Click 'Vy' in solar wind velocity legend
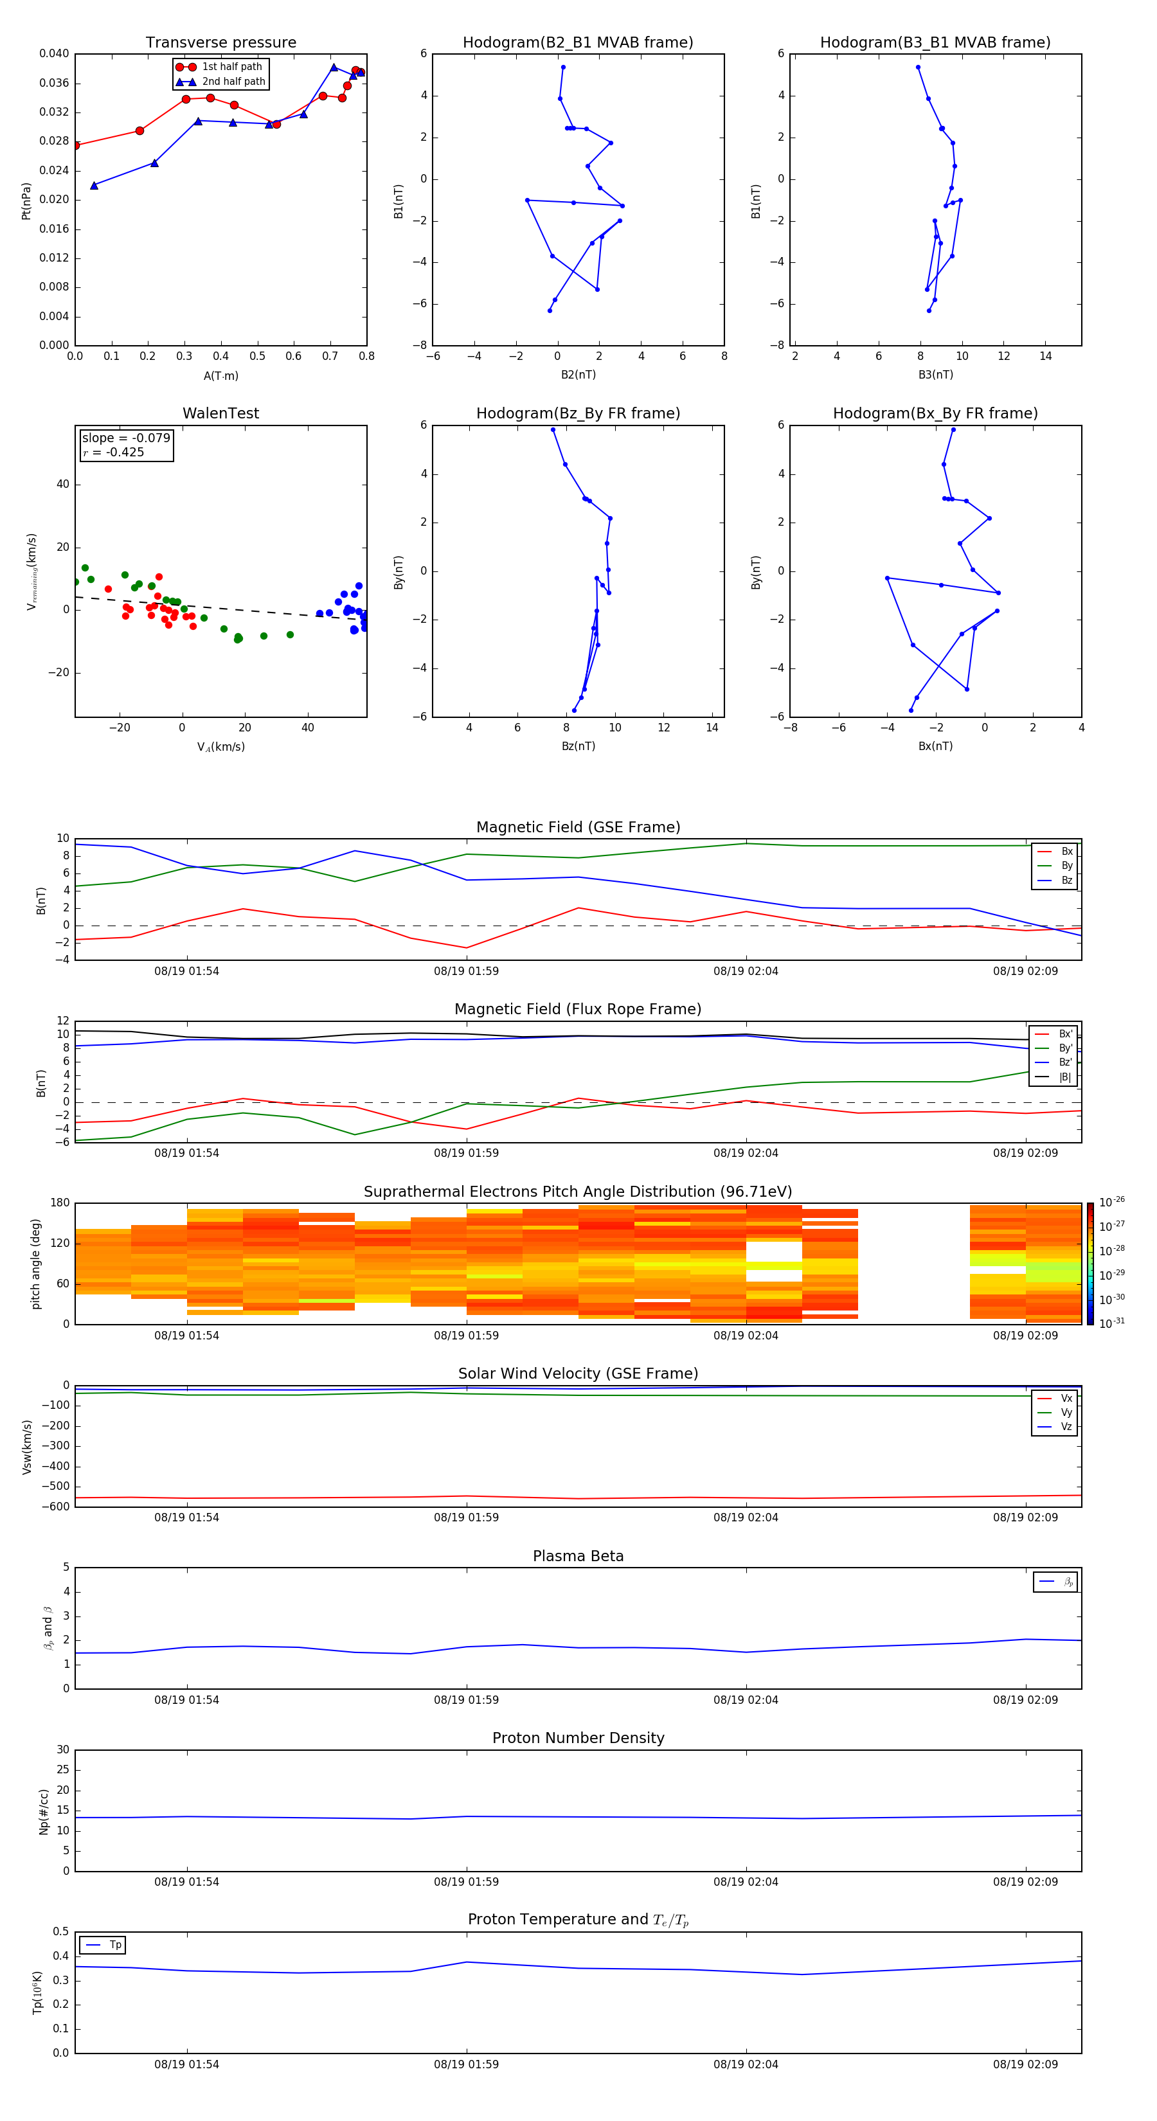This screenshot has width=1157, height=2121. (x=1055, y=1413)
